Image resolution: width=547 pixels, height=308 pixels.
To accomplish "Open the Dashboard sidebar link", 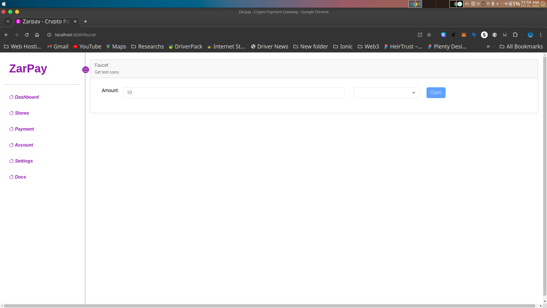I will click(26, 97).
